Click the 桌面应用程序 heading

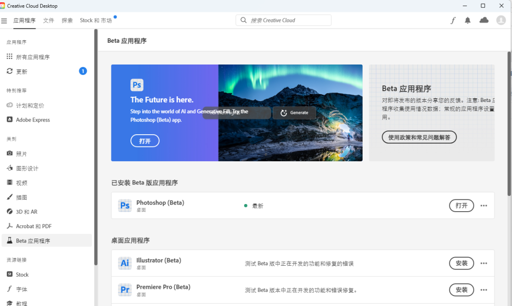[130, 241]
